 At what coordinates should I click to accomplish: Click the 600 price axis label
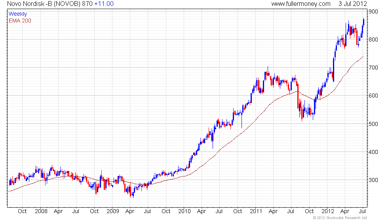pos(373,96)
